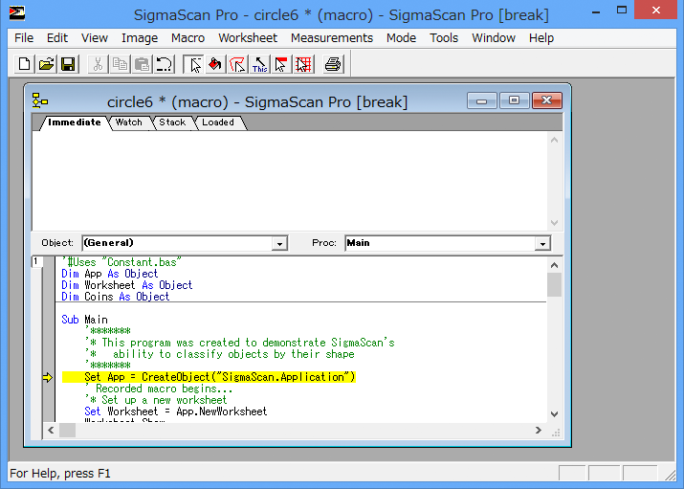Open the Image menu

(x=140, y=38)
